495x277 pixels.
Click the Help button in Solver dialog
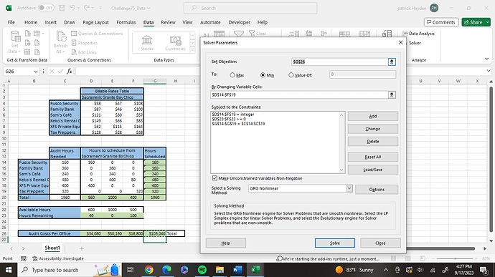(226, 243)
